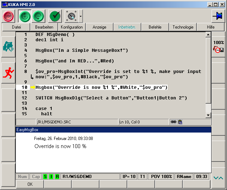Open the Hilfe menu
This screenshot has height=190, width=227.
(x=210, y=27)
